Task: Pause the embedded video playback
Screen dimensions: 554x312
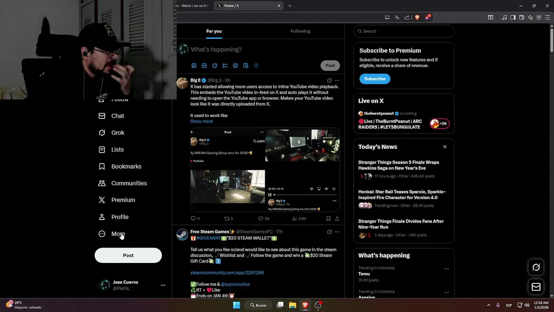Action: [270, 195]
